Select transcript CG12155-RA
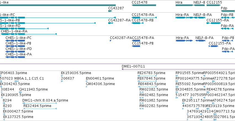 [214, 23]
